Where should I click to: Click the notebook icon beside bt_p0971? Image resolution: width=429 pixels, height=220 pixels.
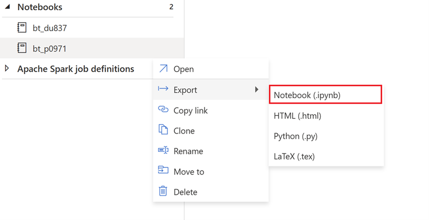(22, 48)
